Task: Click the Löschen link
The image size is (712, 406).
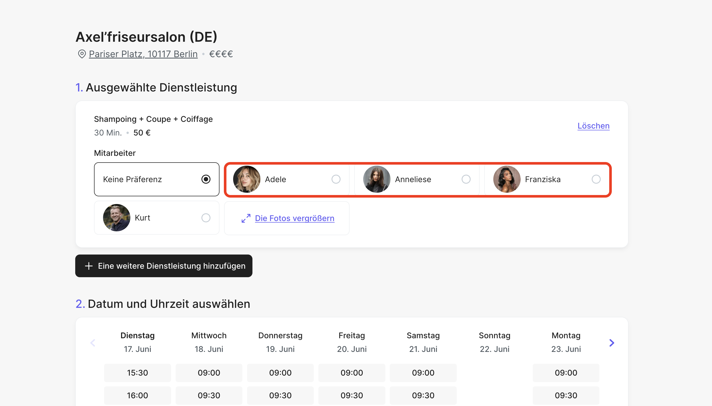Action: coord(593,126)
